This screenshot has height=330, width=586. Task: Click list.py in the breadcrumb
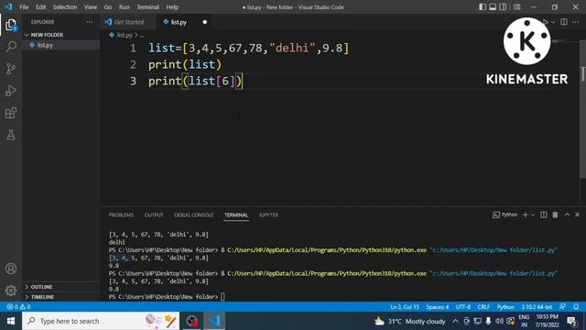(125, 35)
